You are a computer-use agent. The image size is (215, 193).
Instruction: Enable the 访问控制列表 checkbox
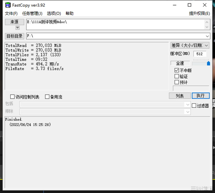coord(12,97)
